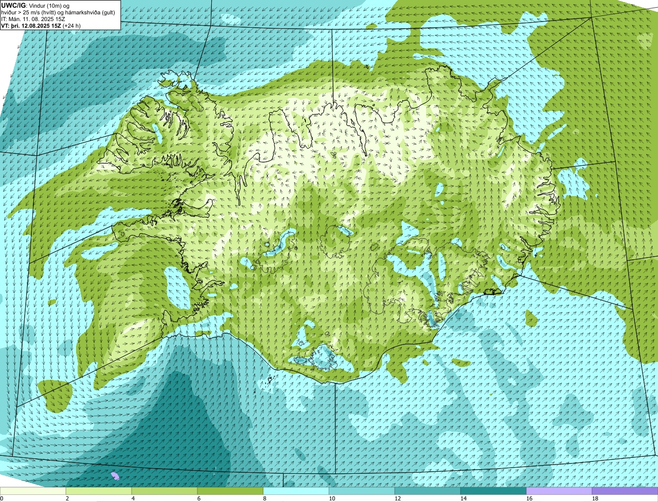The height and width of the screenshot is (502, 658).
Task: Click the teal 12–14 m/s legend swatch
Action: coord(428,491)
